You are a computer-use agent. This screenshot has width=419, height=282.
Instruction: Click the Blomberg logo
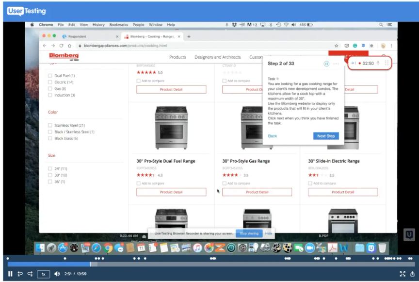point(64,56)
